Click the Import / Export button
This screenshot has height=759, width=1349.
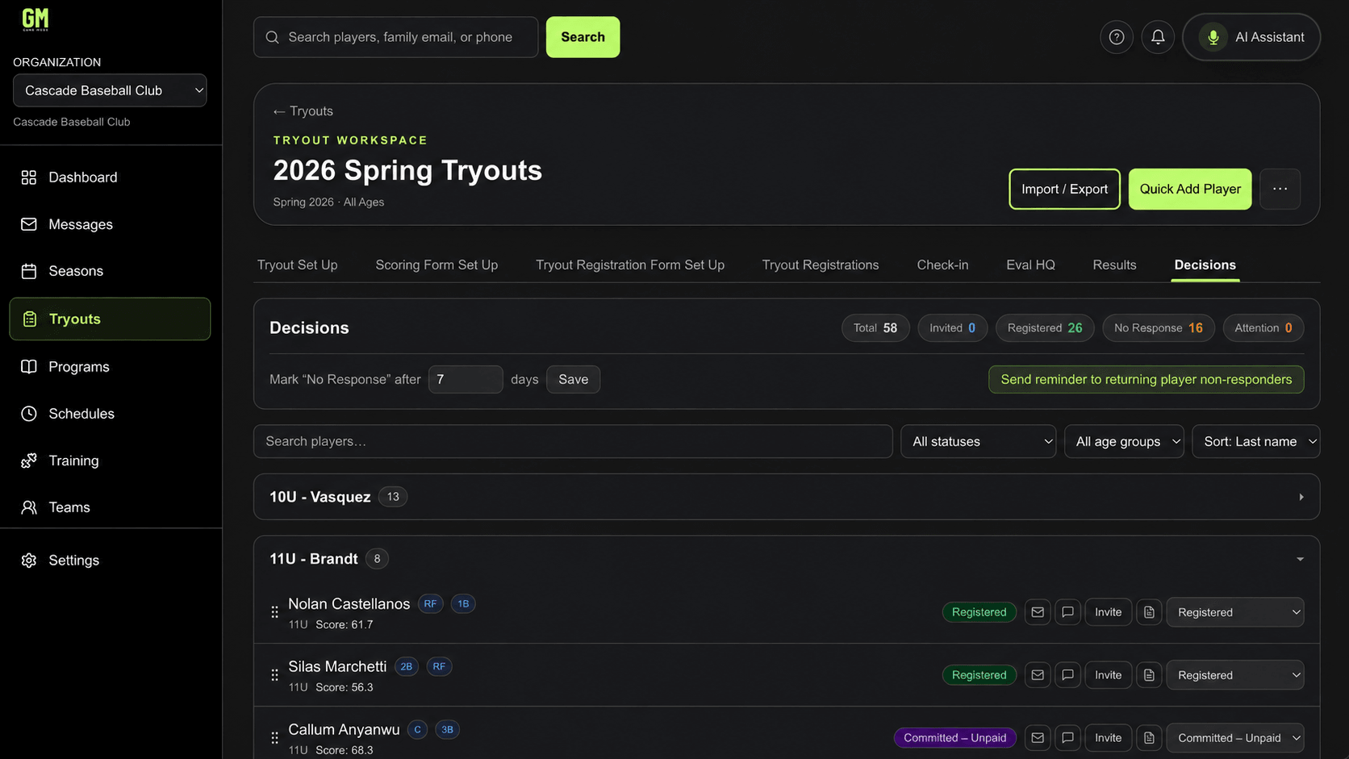point(1064,189)
